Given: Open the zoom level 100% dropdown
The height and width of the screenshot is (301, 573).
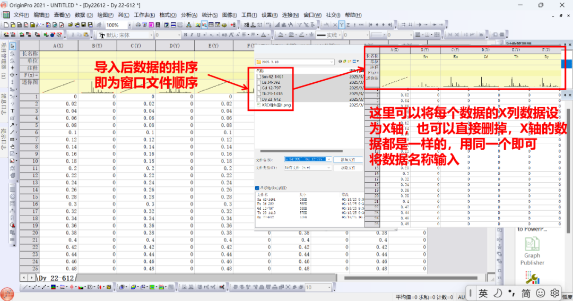Looking at the screenshot, I should click(x=129, y=25).
